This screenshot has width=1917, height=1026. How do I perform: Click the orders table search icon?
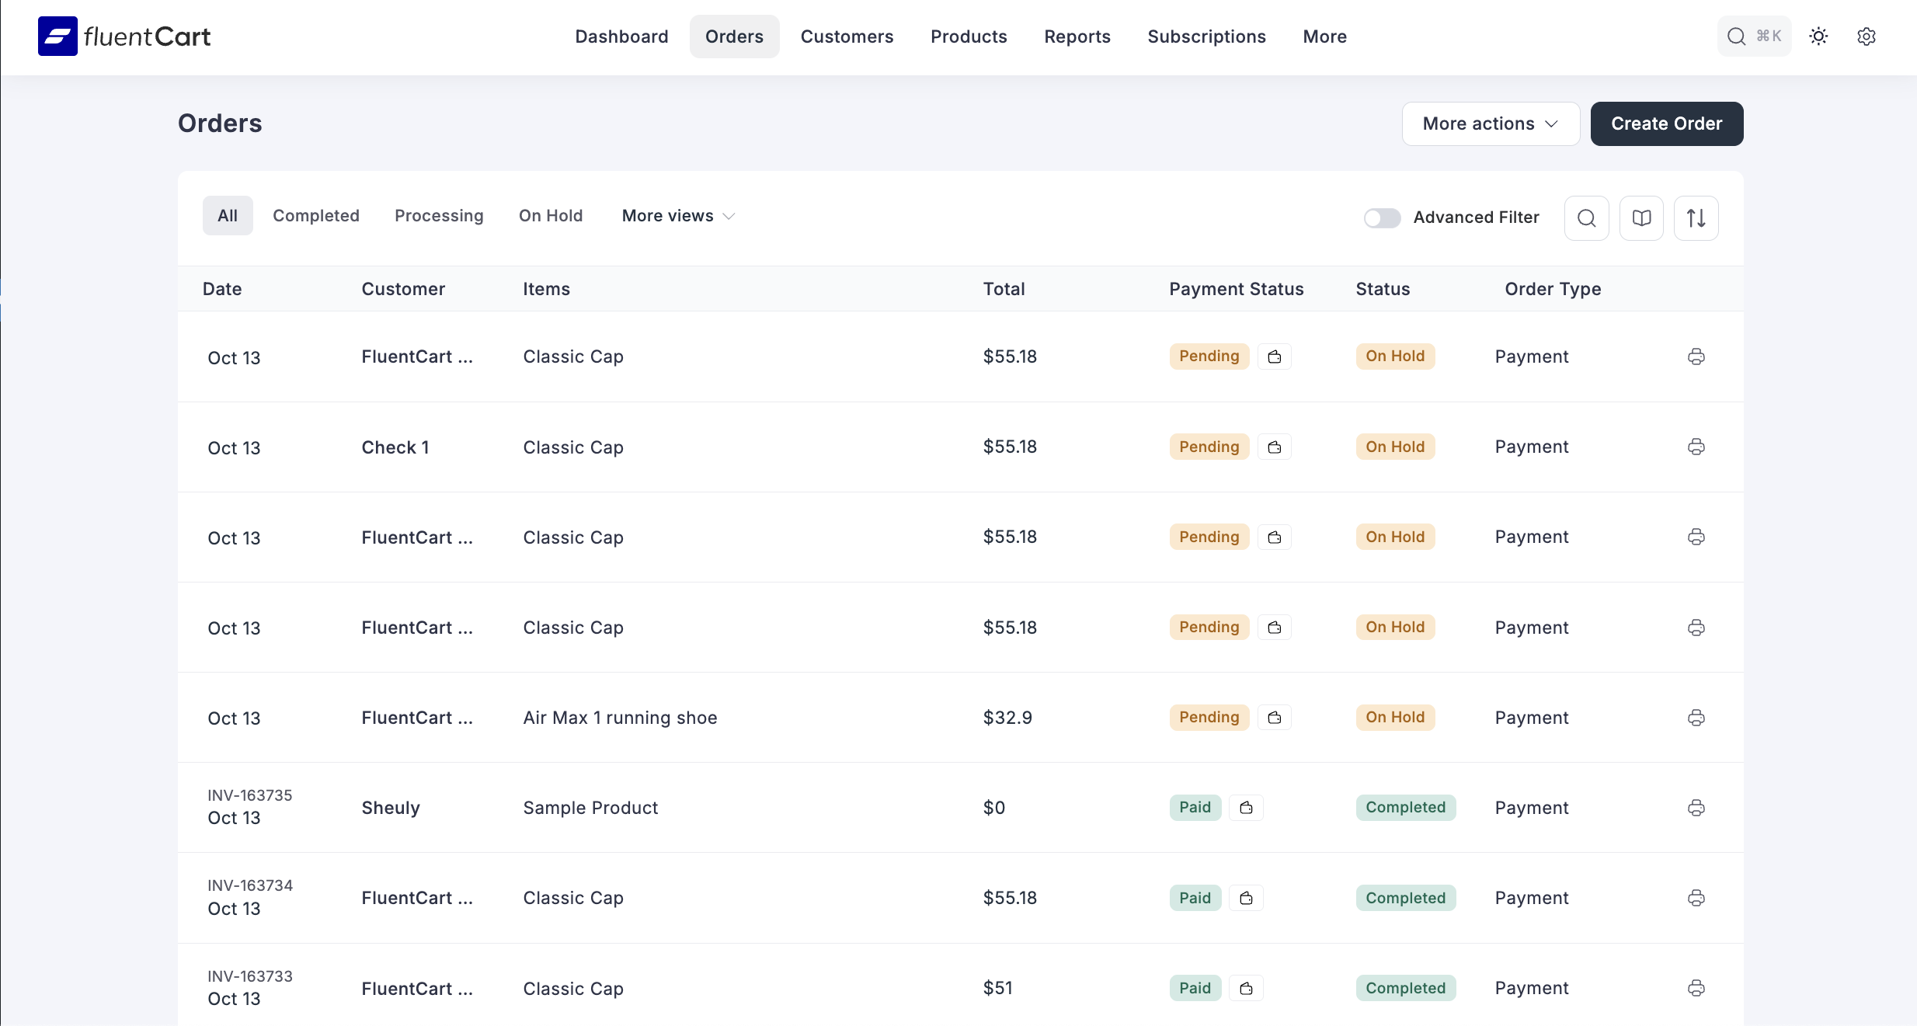[x=1586, y=218]
